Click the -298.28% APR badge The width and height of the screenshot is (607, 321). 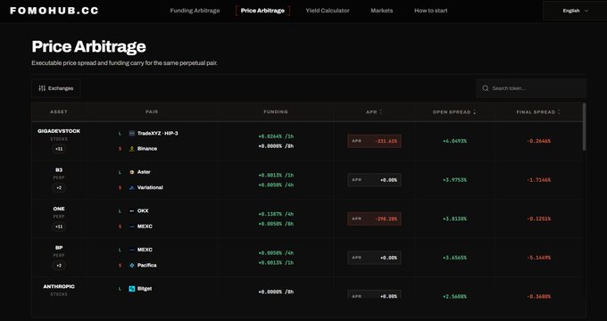tap(374, 218)
